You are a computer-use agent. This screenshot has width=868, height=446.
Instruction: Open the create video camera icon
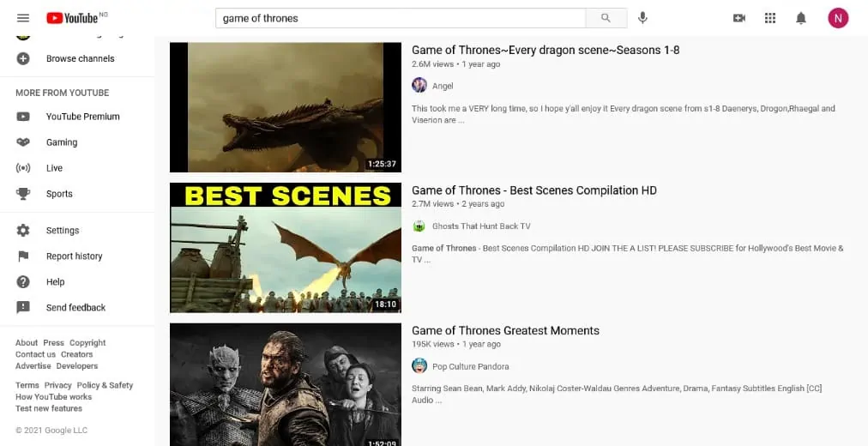(739, 18)
